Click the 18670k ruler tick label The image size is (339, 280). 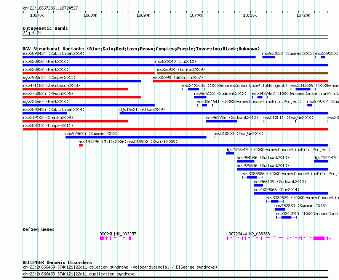tap(37, 15)
